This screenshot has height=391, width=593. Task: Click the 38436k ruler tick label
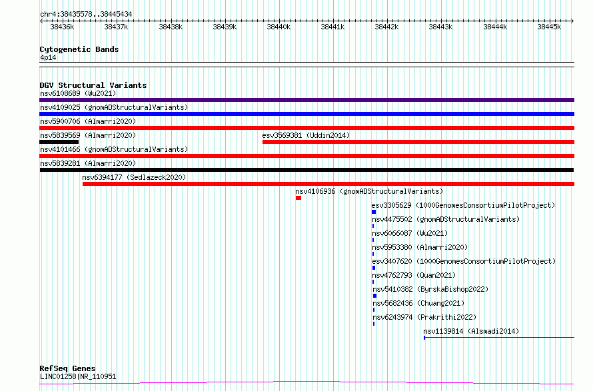pyautogui.click(x=62, y=27)
